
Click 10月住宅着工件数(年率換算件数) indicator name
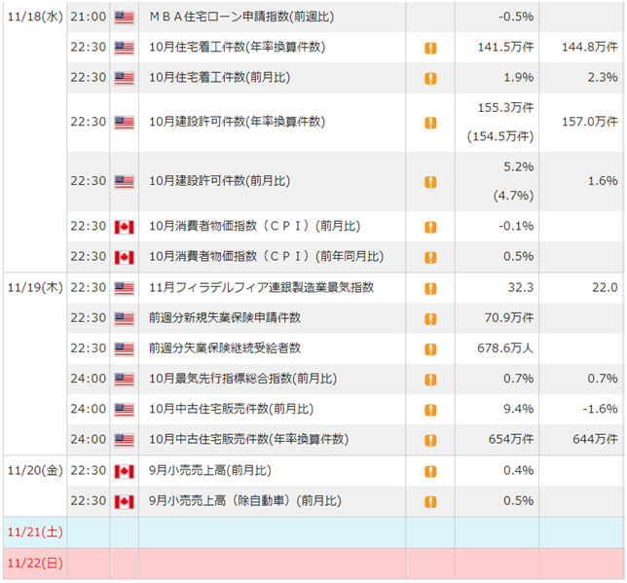[238, 47]
